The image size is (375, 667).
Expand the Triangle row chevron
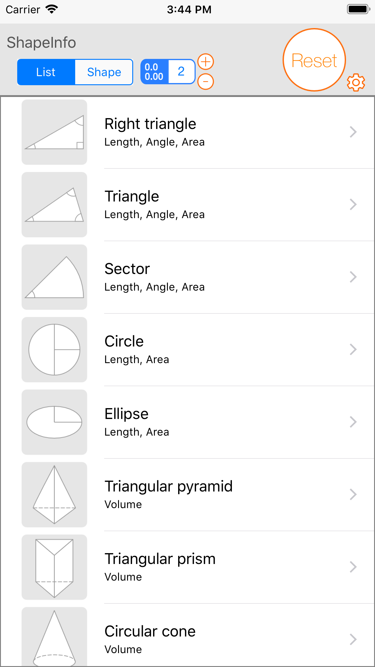(x=353, y=205)
